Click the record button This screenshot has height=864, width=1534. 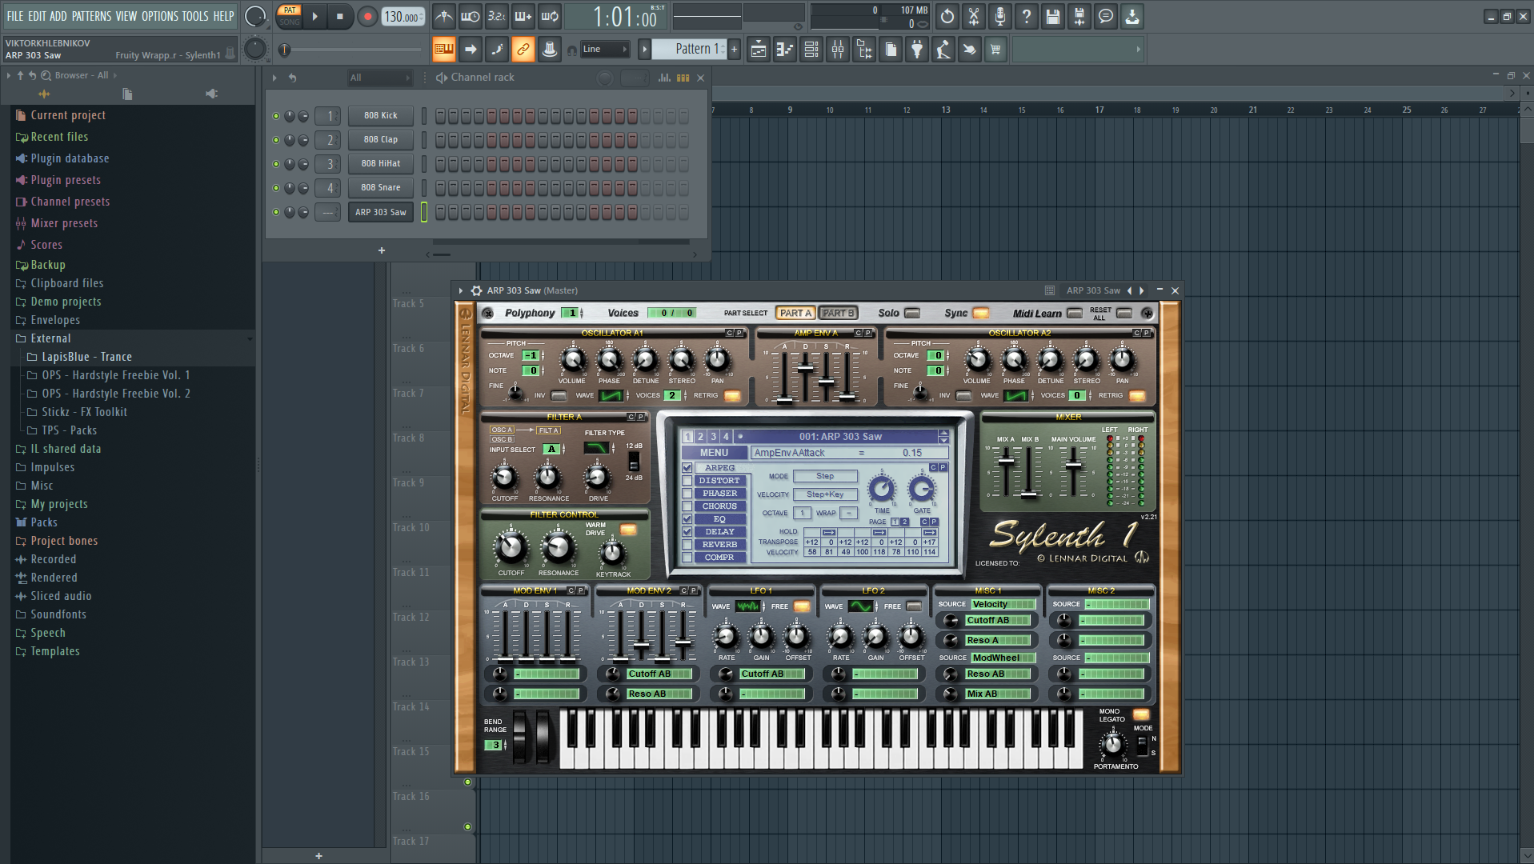pyautogui.click(x=367, y=16)
